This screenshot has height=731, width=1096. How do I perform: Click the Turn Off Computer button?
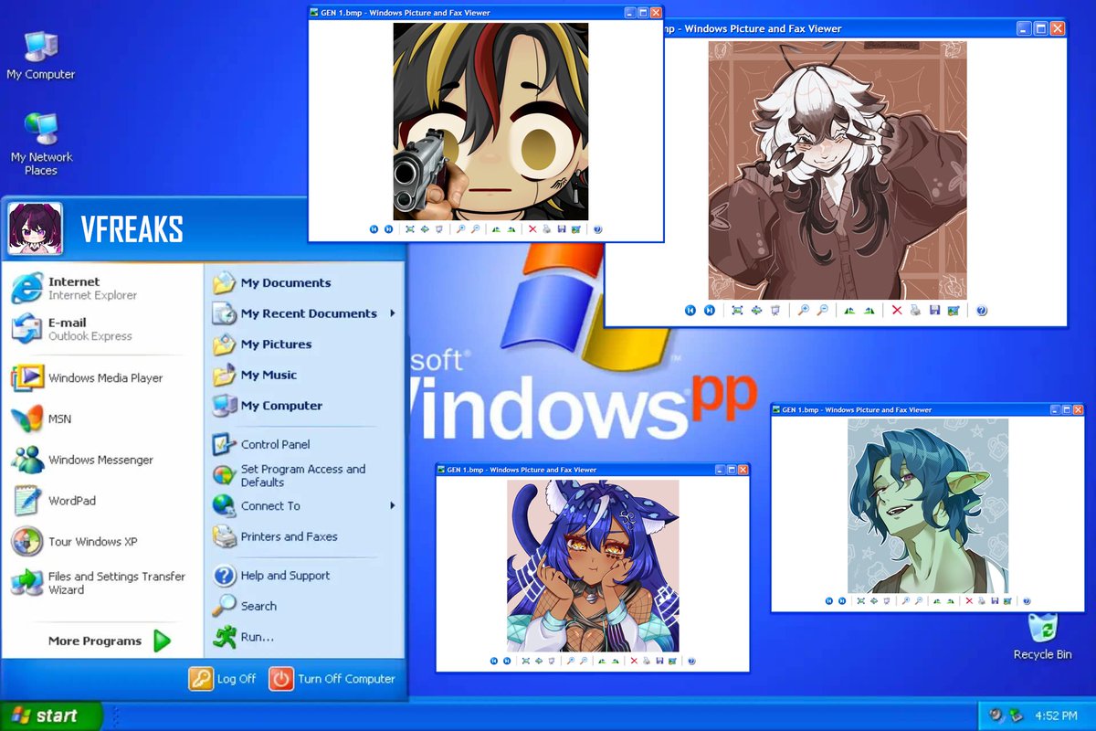[332, 679]
